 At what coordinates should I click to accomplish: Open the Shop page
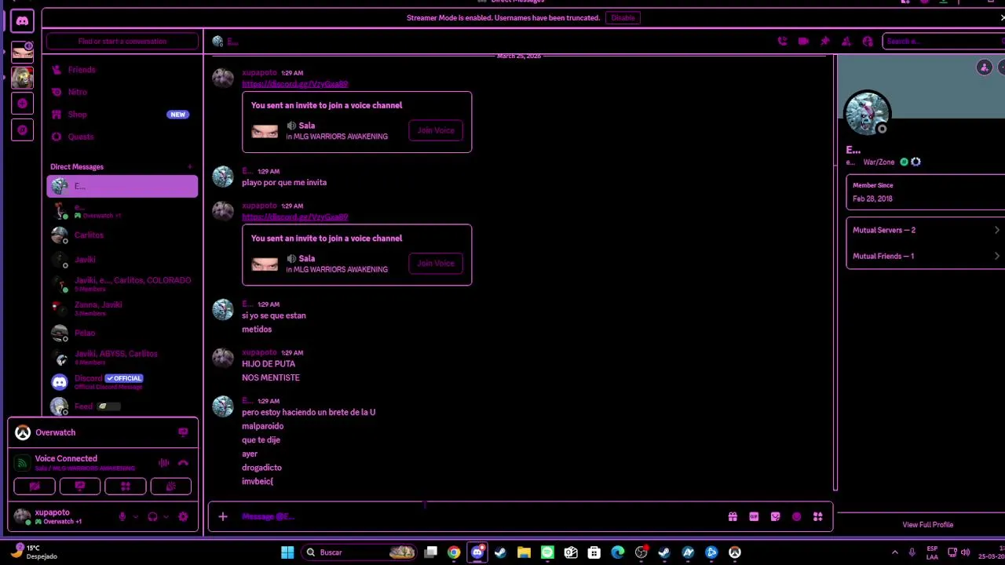pos(122,115)
